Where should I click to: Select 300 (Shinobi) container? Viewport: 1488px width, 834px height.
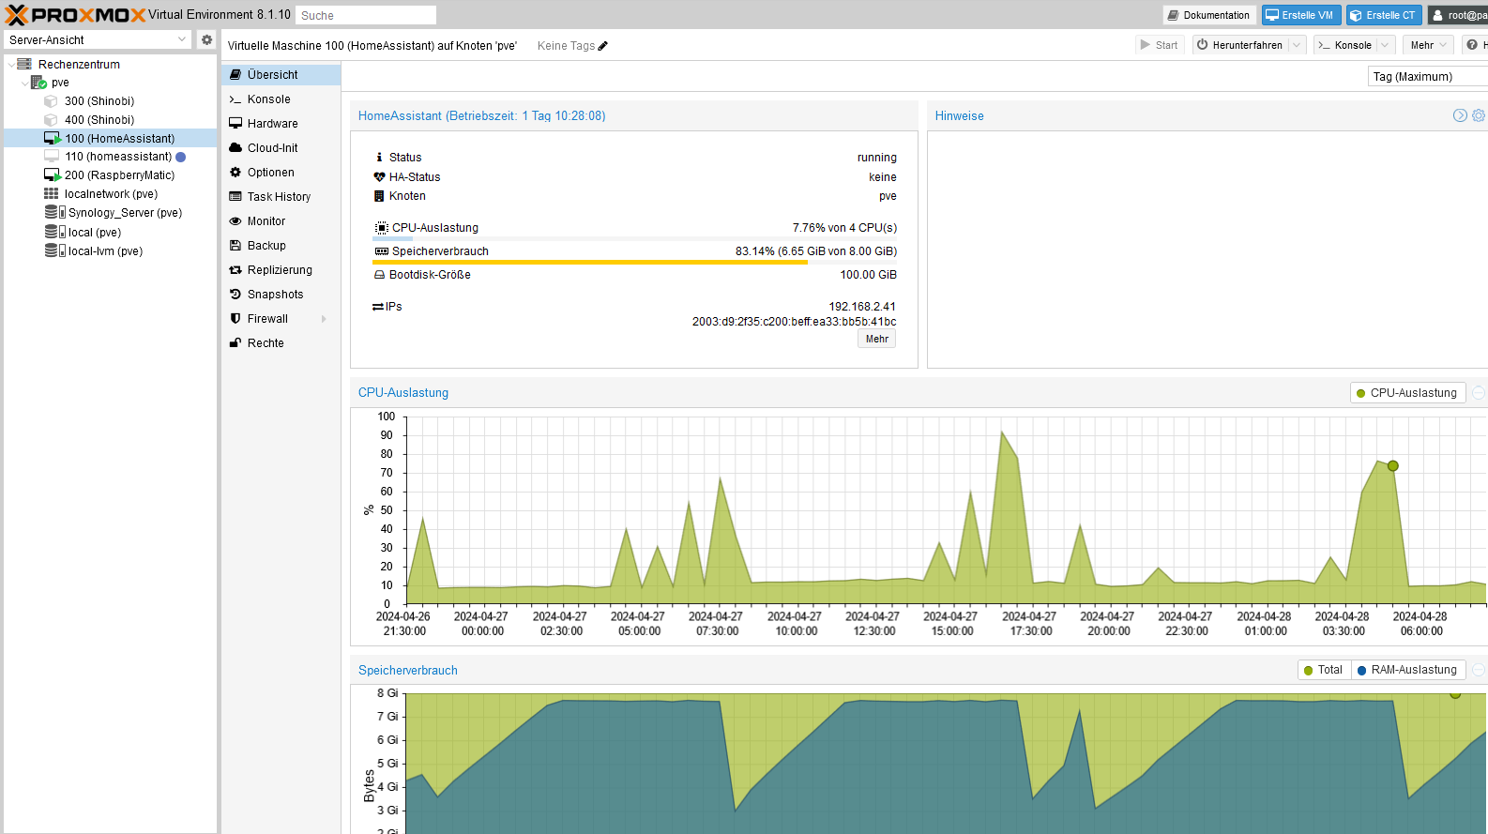[99, 101]
